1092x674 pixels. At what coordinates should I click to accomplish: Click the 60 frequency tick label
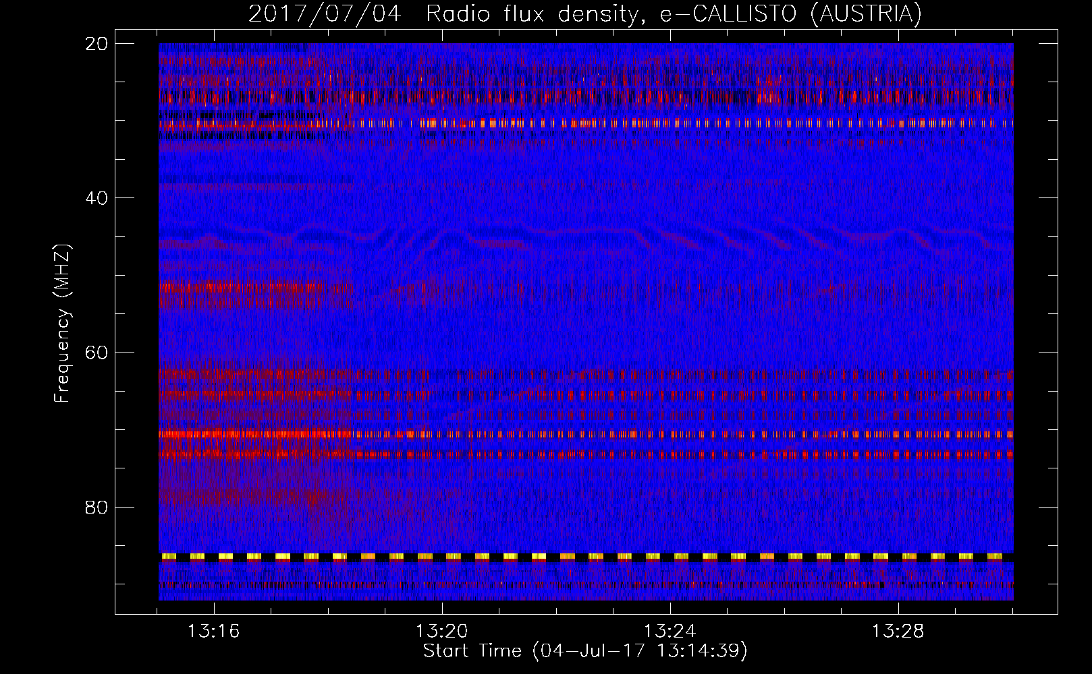point(97,353)
